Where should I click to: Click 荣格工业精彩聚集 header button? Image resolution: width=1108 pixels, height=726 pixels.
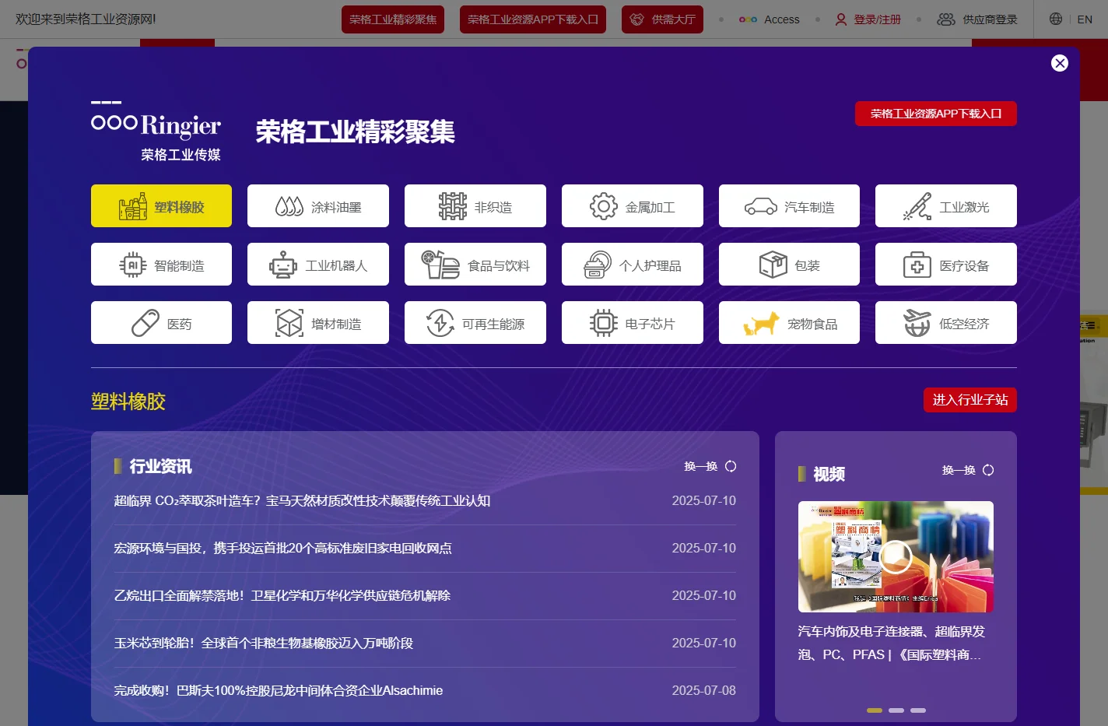click(x=393, y=19)
